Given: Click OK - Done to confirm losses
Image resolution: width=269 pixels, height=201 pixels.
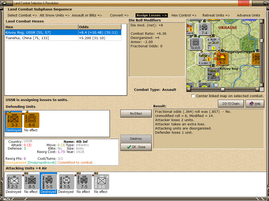Looking at the screenshot, I should coord(136,147).
